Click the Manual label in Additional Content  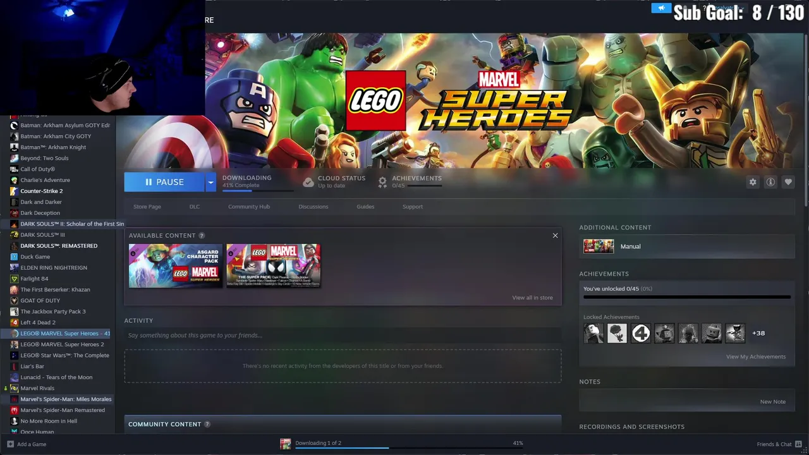coord(630,246)
